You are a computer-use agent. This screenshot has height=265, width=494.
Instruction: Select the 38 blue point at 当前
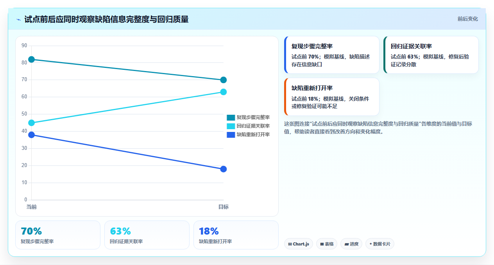pos(32,135)
